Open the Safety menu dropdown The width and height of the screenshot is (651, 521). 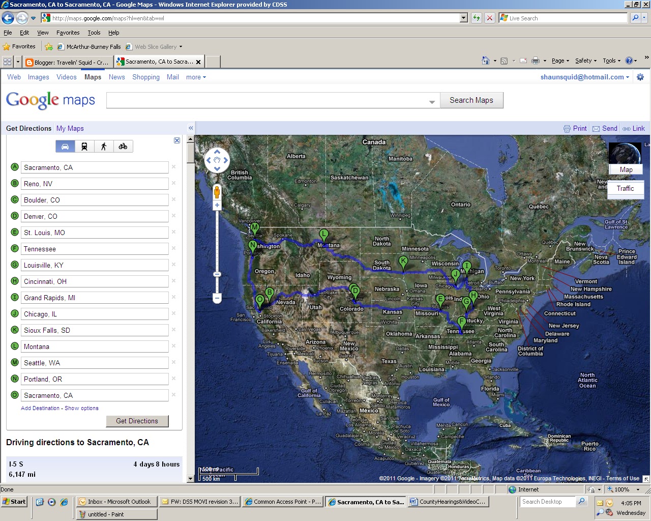tap(586, 61)
